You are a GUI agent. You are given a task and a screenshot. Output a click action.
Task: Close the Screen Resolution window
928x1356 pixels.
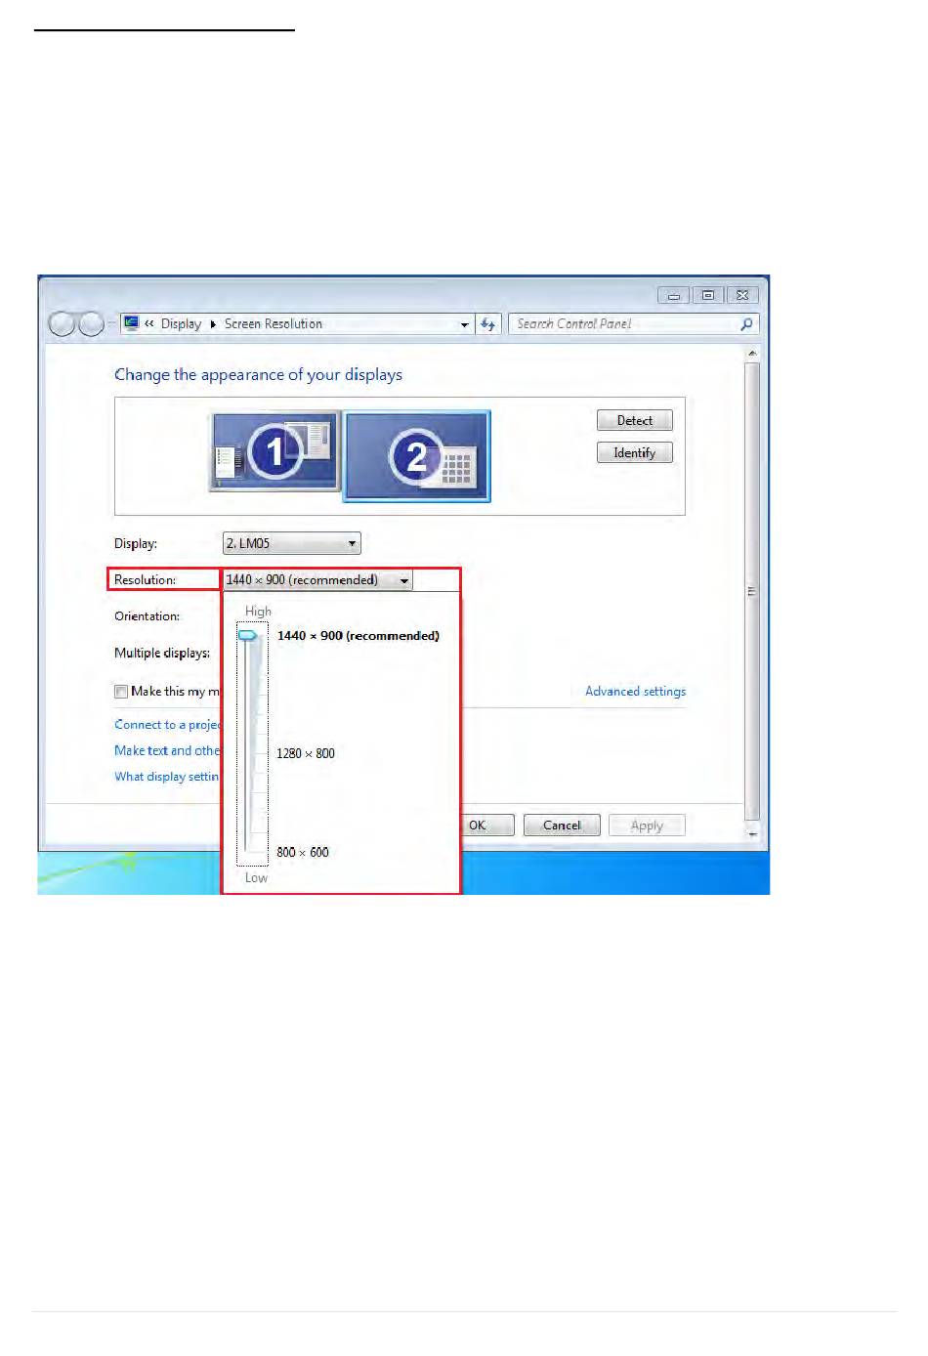click(742, 295)
